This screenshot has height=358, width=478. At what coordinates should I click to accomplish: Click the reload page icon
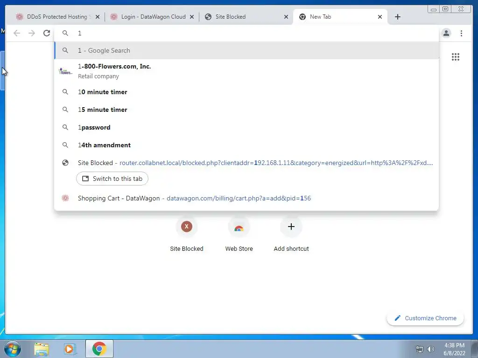[47, 33]
